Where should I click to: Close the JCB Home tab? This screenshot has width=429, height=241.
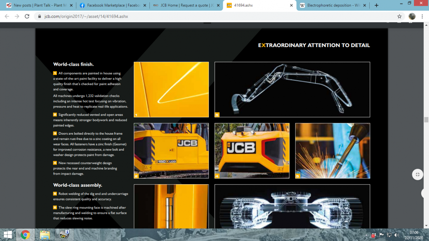218,6
